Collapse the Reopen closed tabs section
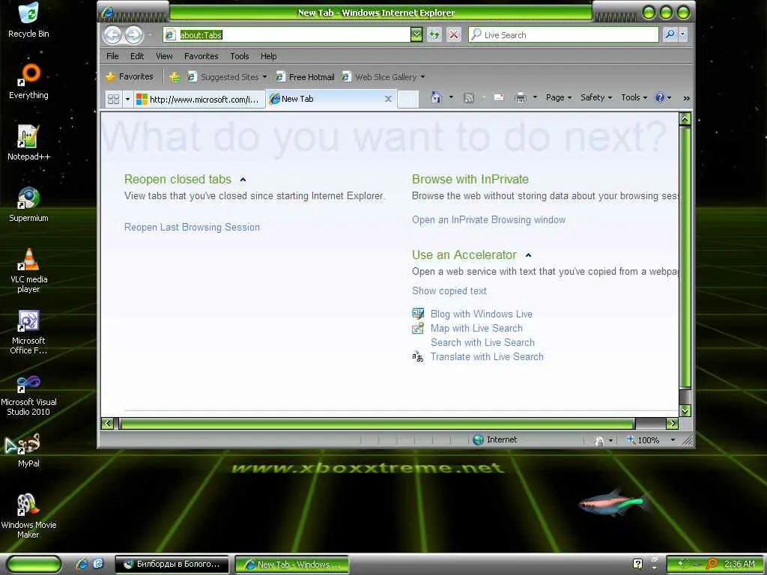 coord(243,180)
